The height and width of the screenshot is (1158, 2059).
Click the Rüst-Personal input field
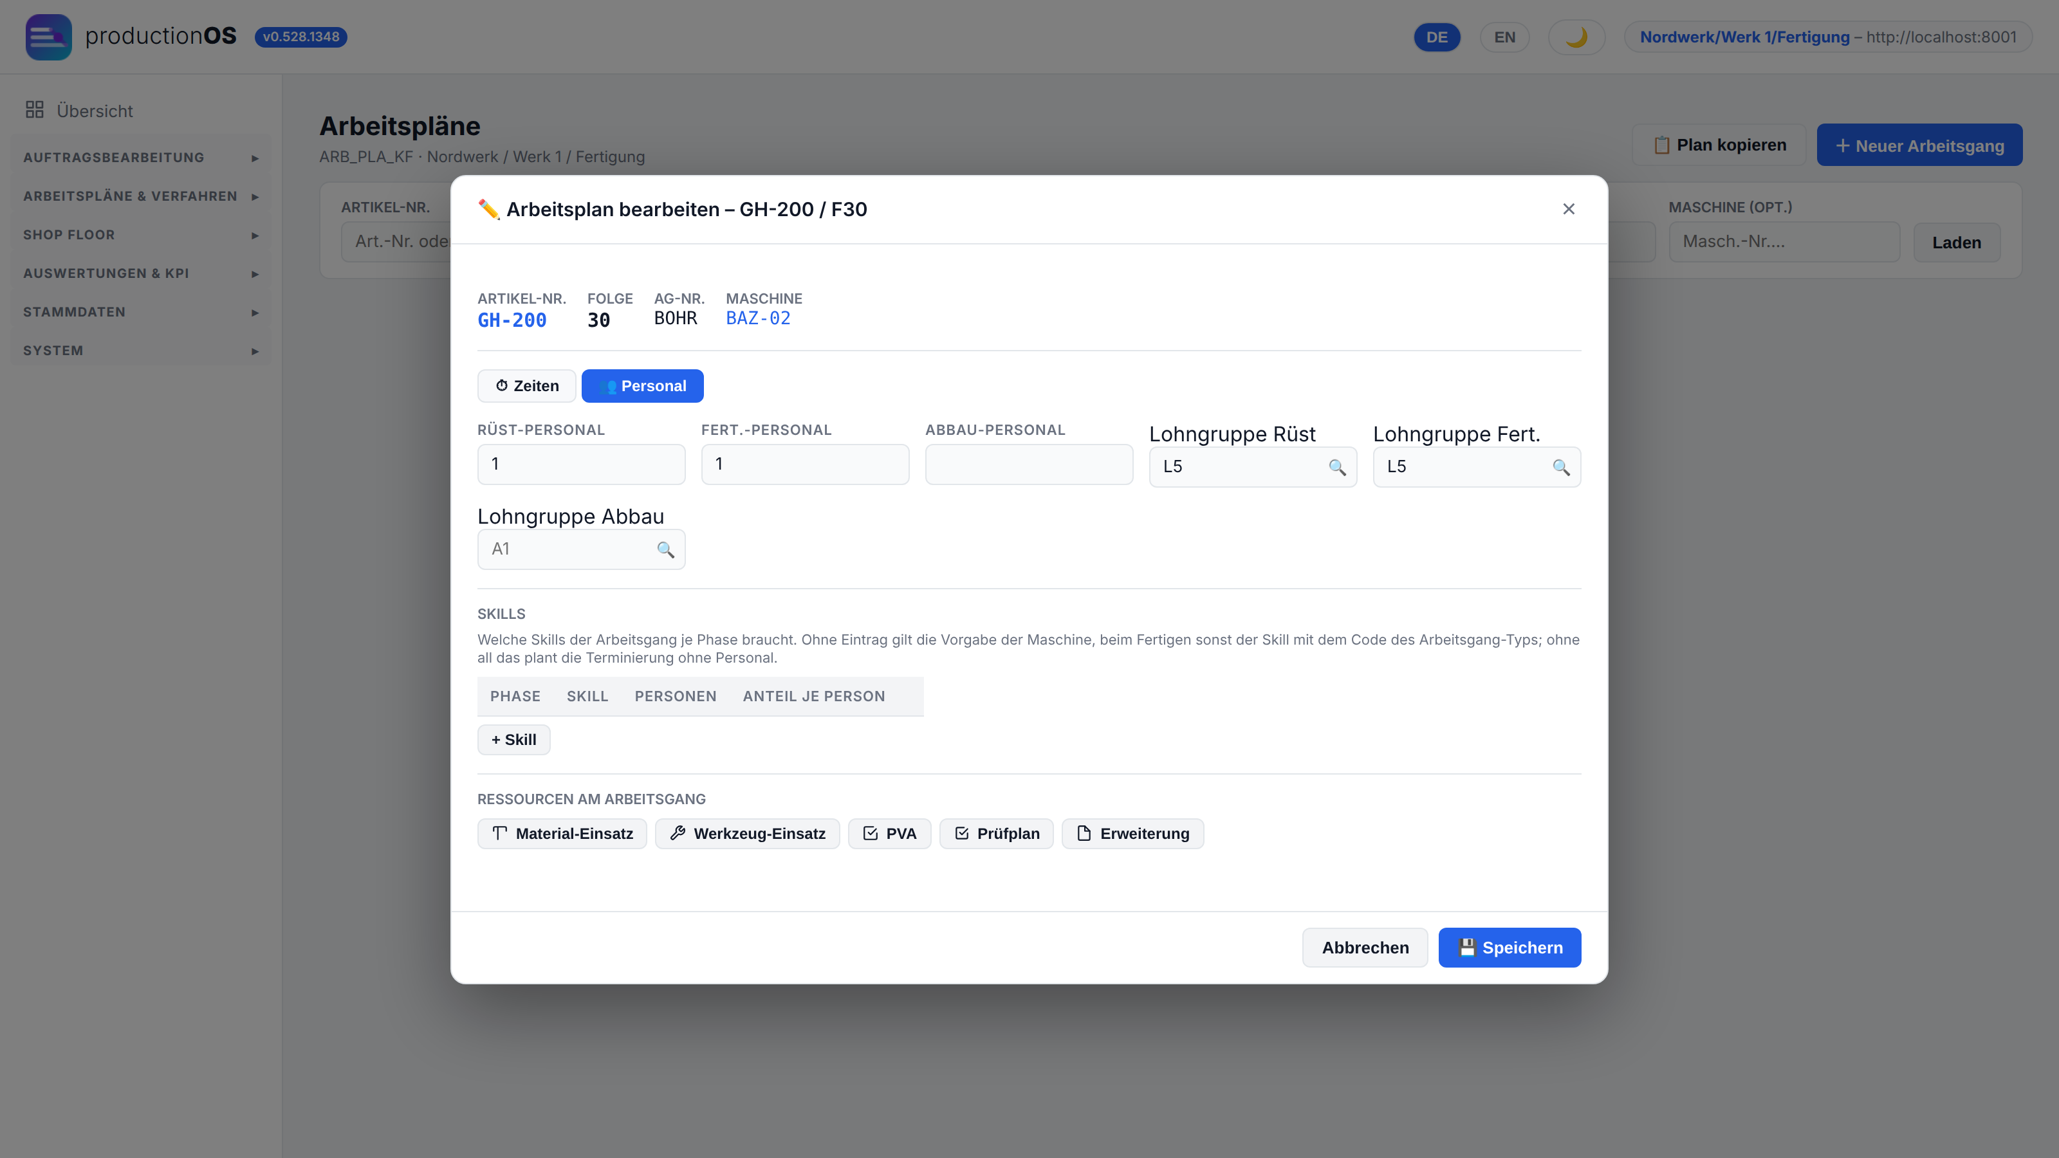tap(581, 464)
